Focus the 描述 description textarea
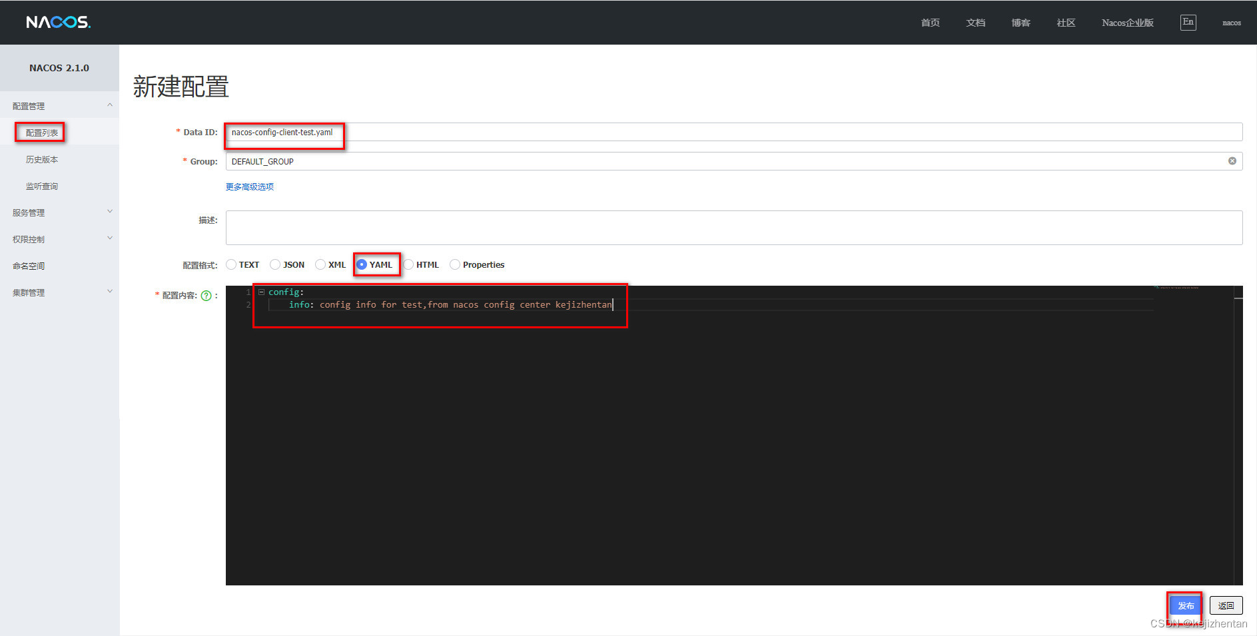 click(734, 228)
